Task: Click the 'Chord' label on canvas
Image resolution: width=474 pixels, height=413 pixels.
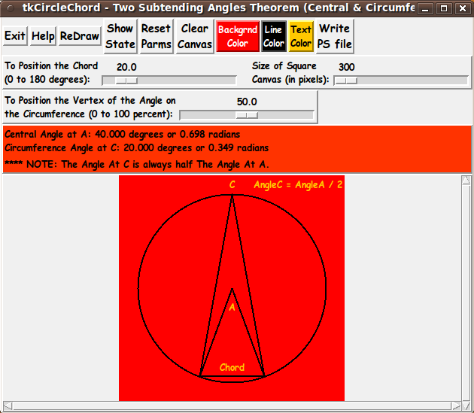Action: tap(232, 367)
